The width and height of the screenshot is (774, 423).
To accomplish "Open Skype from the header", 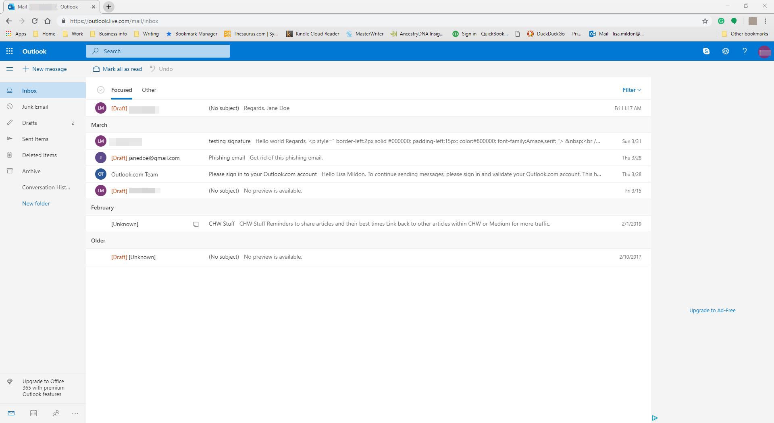I will 706,51.
